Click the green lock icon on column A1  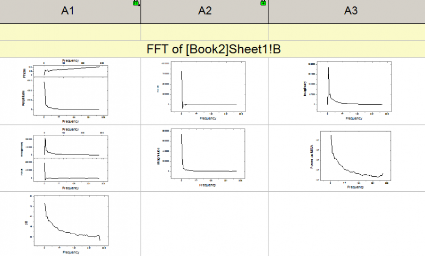136,3
